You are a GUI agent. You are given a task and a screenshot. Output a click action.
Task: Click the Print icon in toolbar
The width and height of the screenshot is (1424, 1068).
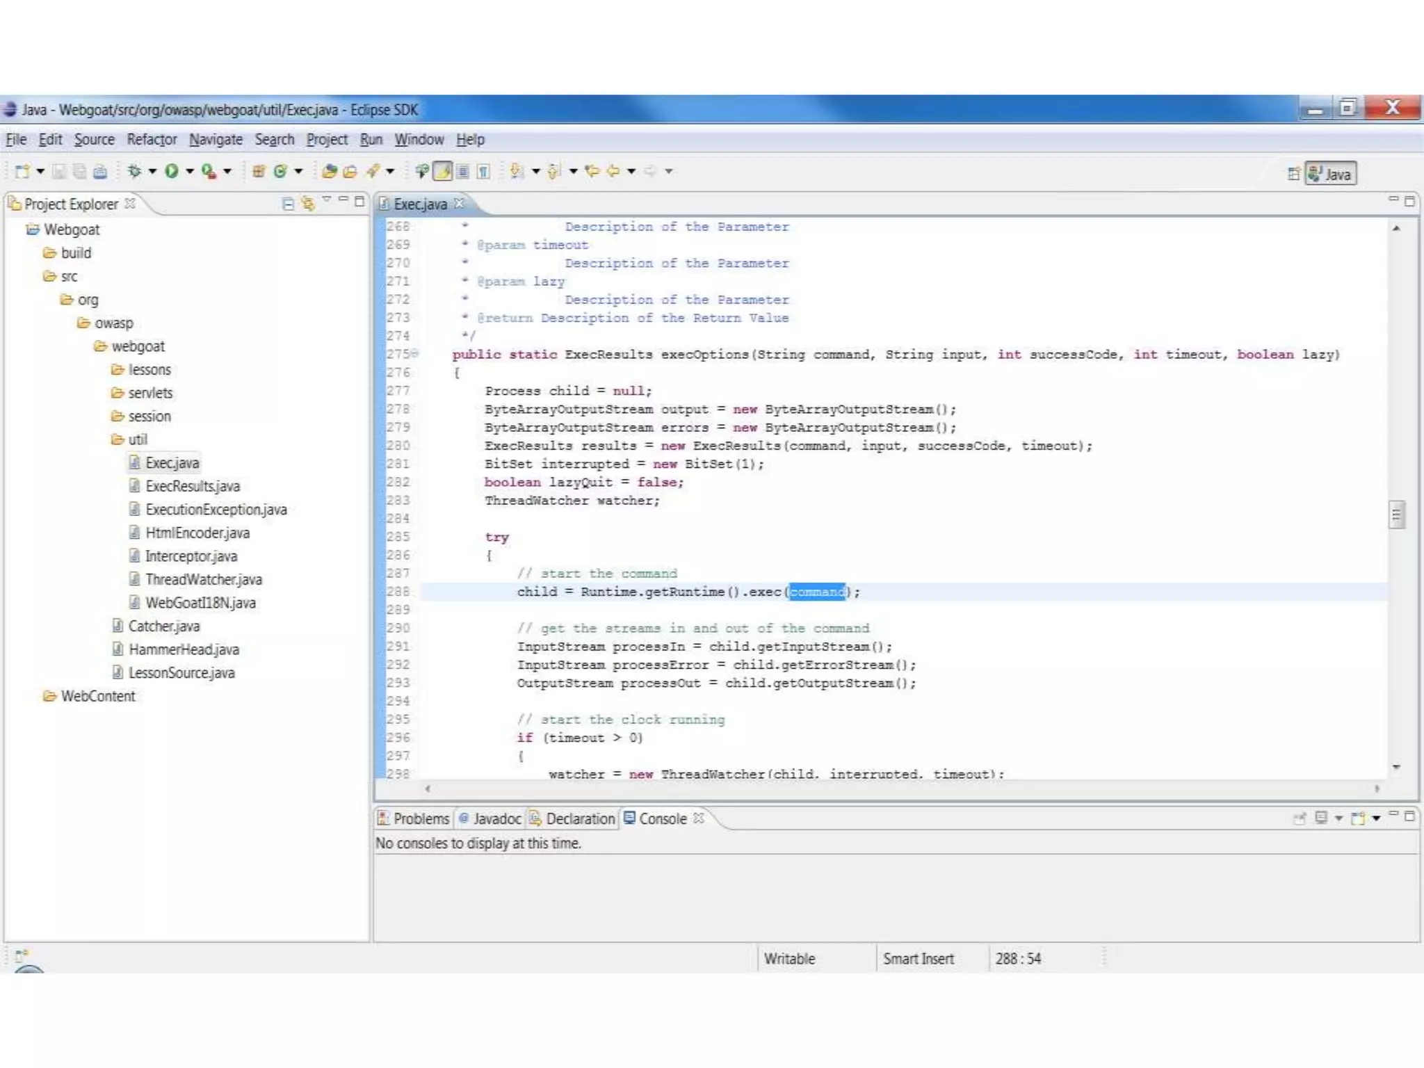[x=100, y=171]
